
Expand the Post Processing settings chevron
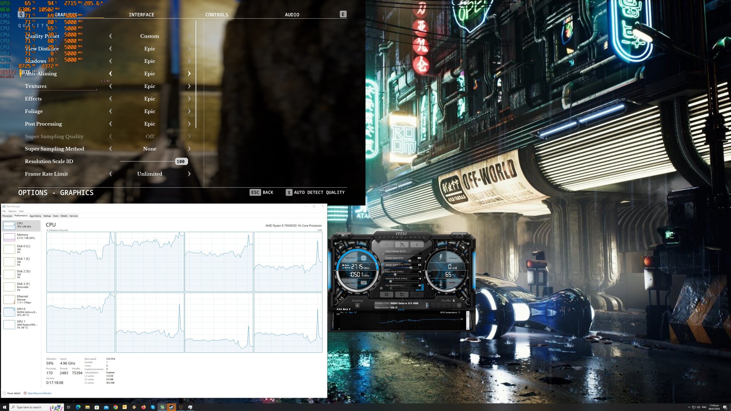(189, 123)
